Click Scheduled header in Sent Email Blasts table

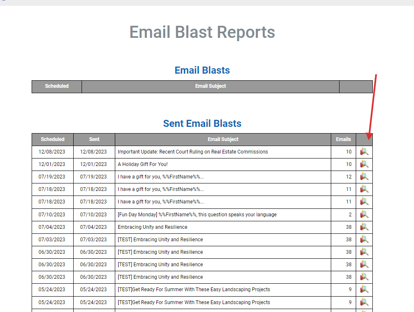pos(52,139)
